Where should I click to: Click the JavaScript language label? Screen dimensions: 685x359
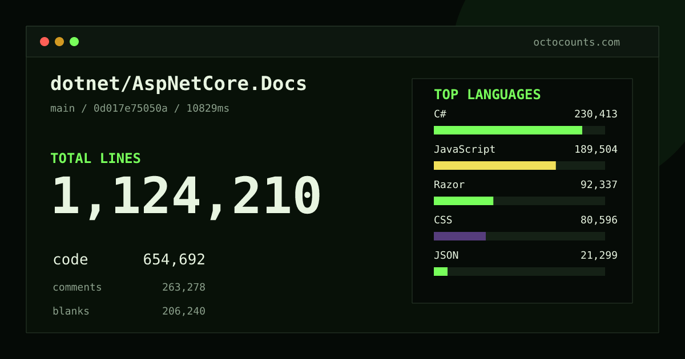[465, 149]
